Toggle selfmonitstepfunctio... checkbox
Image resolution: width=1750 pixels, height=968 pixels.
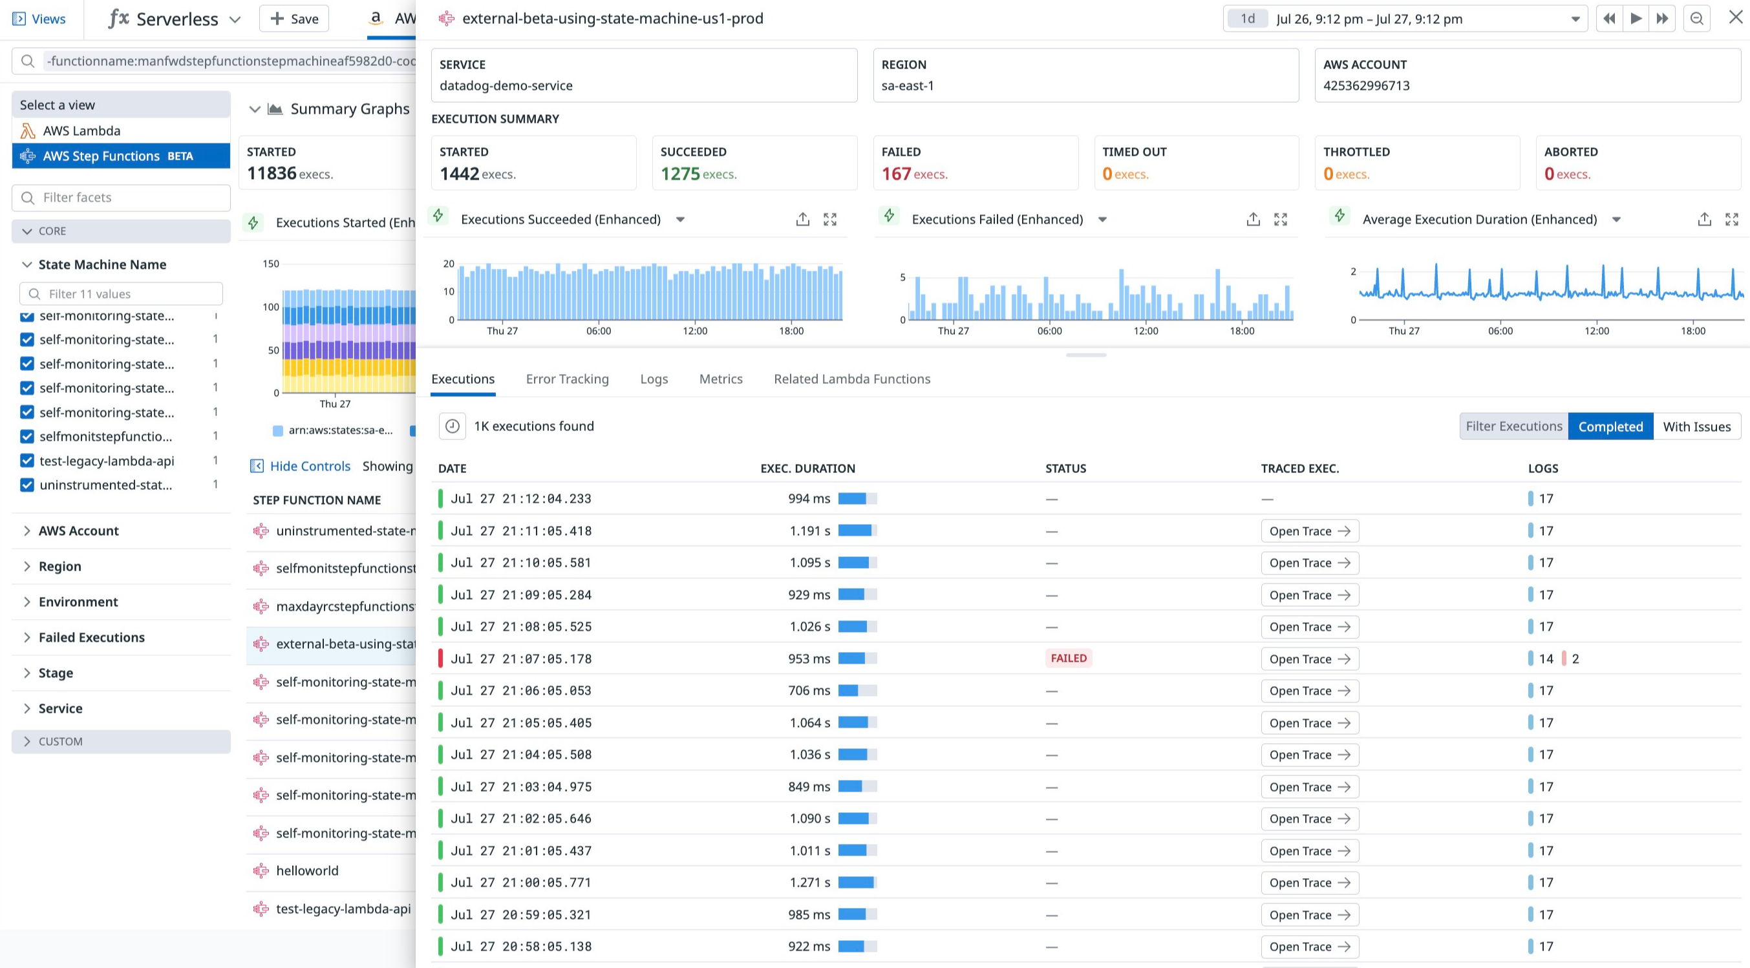pos(27,436)
